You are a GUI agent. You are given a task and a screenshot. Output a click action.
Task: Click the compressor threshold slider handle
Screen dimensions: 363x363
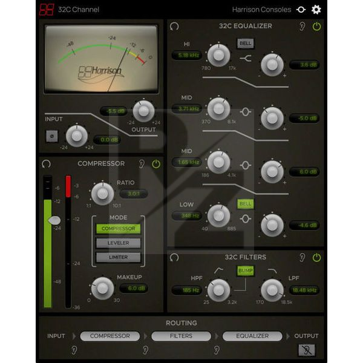[54, 220]
